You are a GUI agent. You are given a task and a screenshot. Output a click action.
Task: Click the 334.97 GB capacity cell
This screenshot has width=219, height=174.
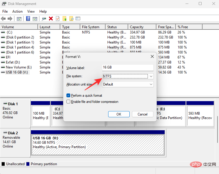click(x=138, y=32)
